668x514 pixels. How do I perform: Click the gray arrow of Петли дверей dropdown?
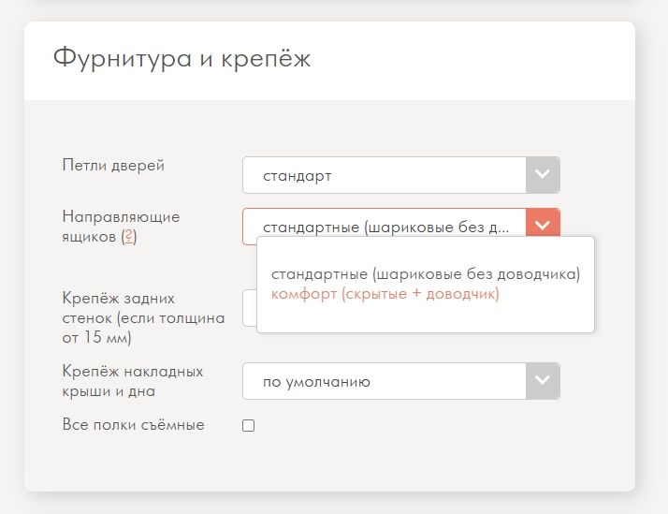click(542, 175)
